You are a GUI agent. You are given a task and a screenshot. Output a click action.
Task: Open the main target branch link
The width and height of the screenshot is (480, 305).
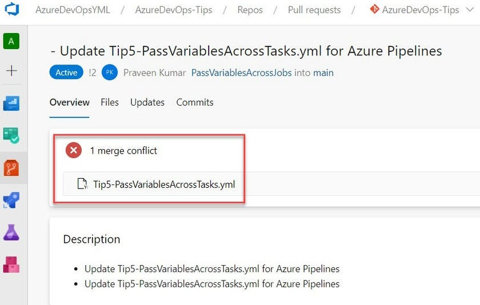(323, 73)
